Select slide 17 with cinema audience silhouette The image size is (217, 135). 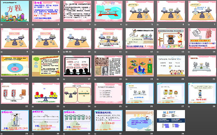pyautogui.click(x=77, y=66)
